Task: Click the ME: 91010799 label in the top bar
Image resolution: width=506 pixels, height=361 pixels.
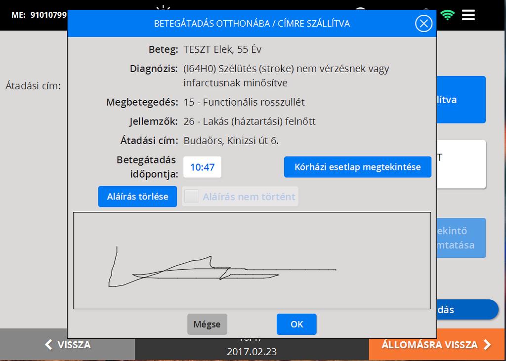Action: (x=39, y=15)
